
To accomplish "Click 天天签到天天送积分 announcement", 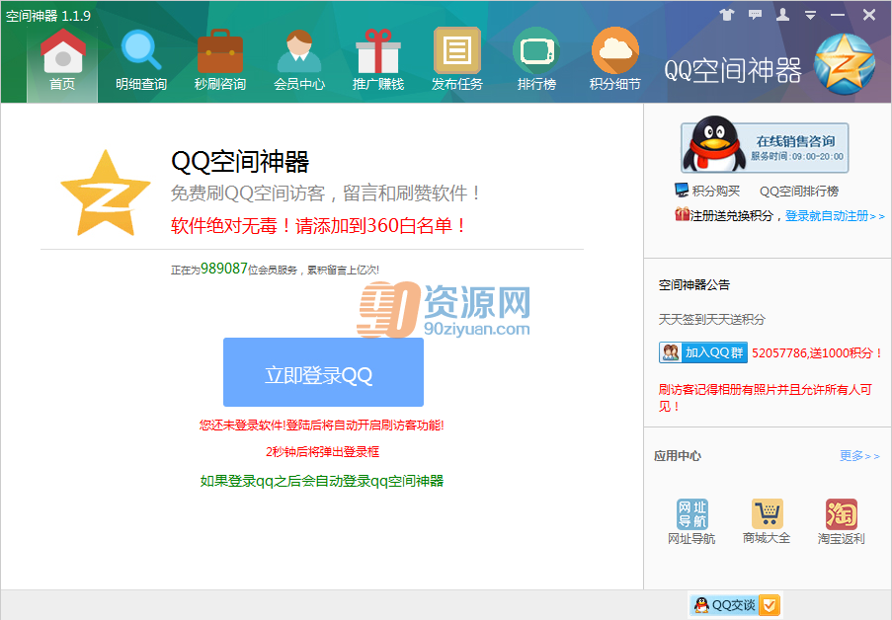I will pos(712,319).
